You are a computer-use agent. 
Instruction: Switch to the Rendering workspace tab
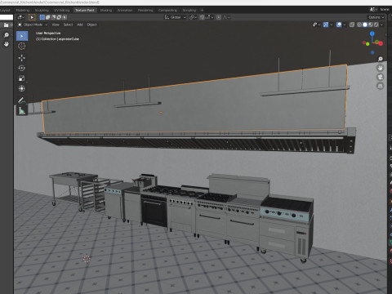(145, 10)
